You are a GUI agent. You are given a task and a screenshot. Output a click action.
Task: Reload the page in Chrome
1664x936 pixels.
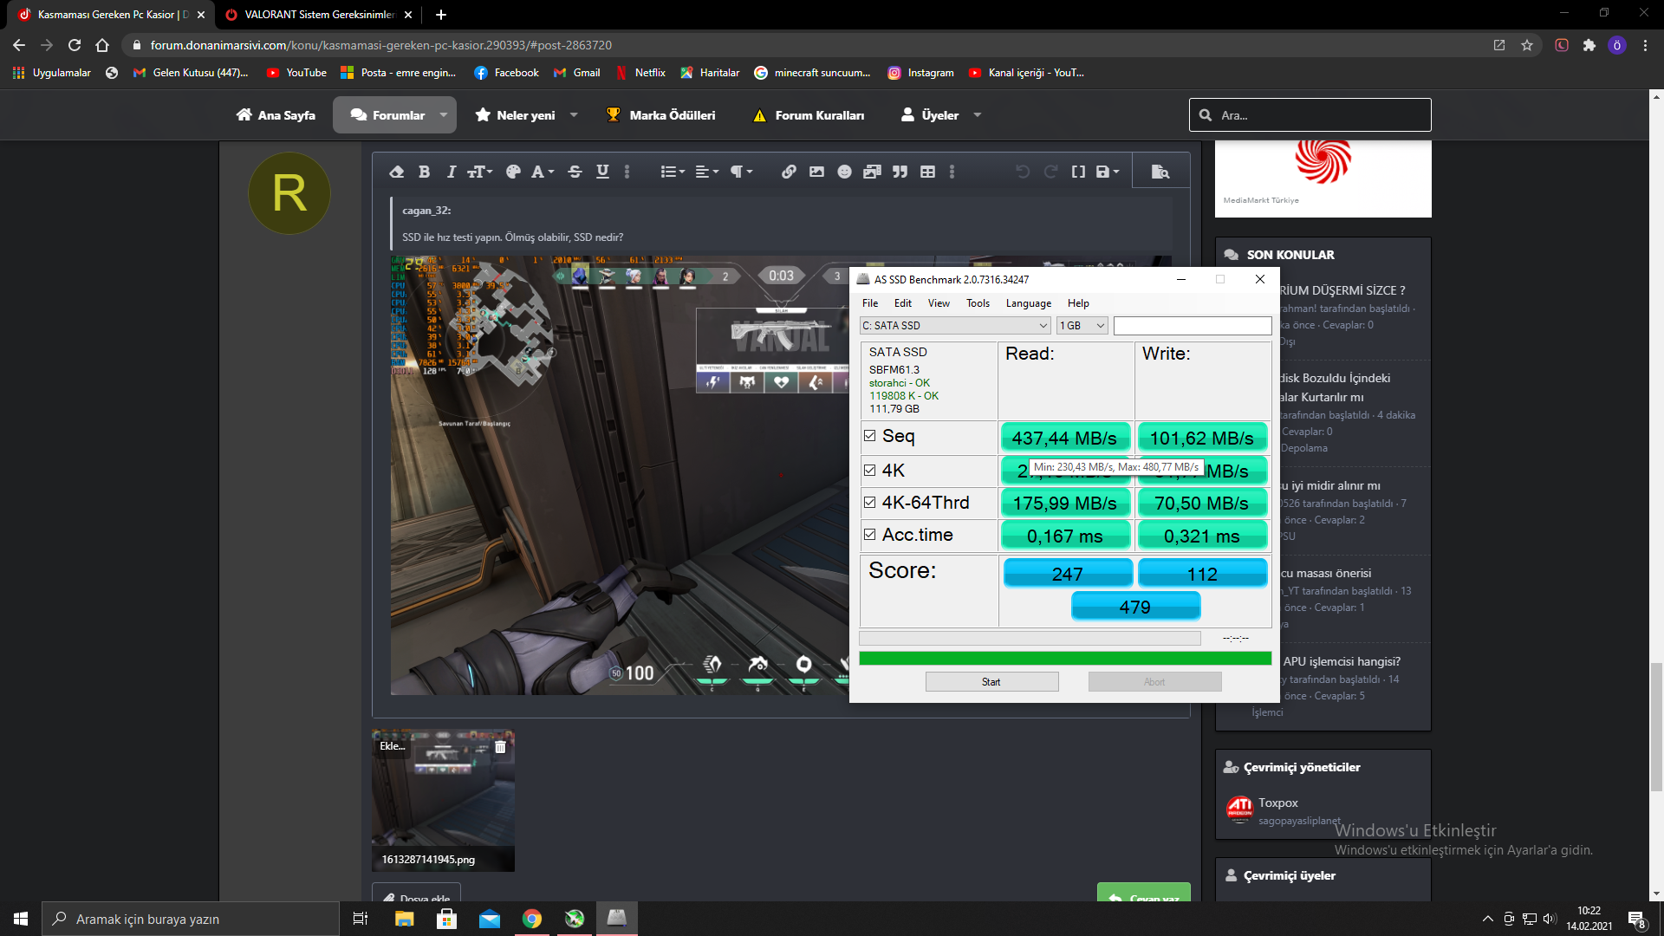pyautogui.click(x=75, y=45)
